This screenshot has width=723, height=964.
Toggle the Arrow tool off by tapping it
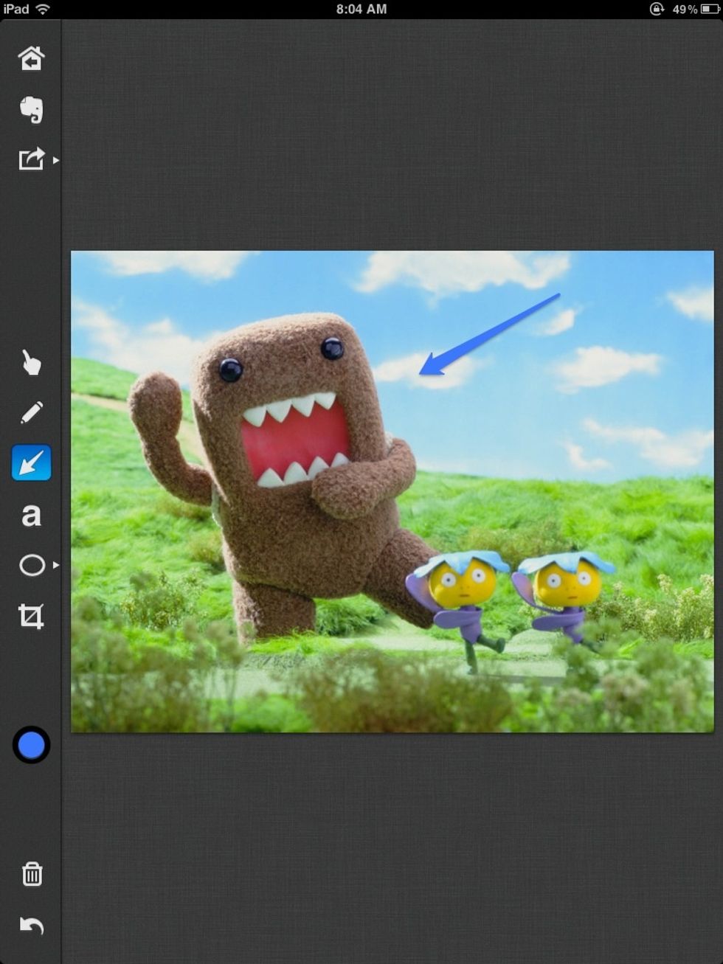click(x=31, y=462)
